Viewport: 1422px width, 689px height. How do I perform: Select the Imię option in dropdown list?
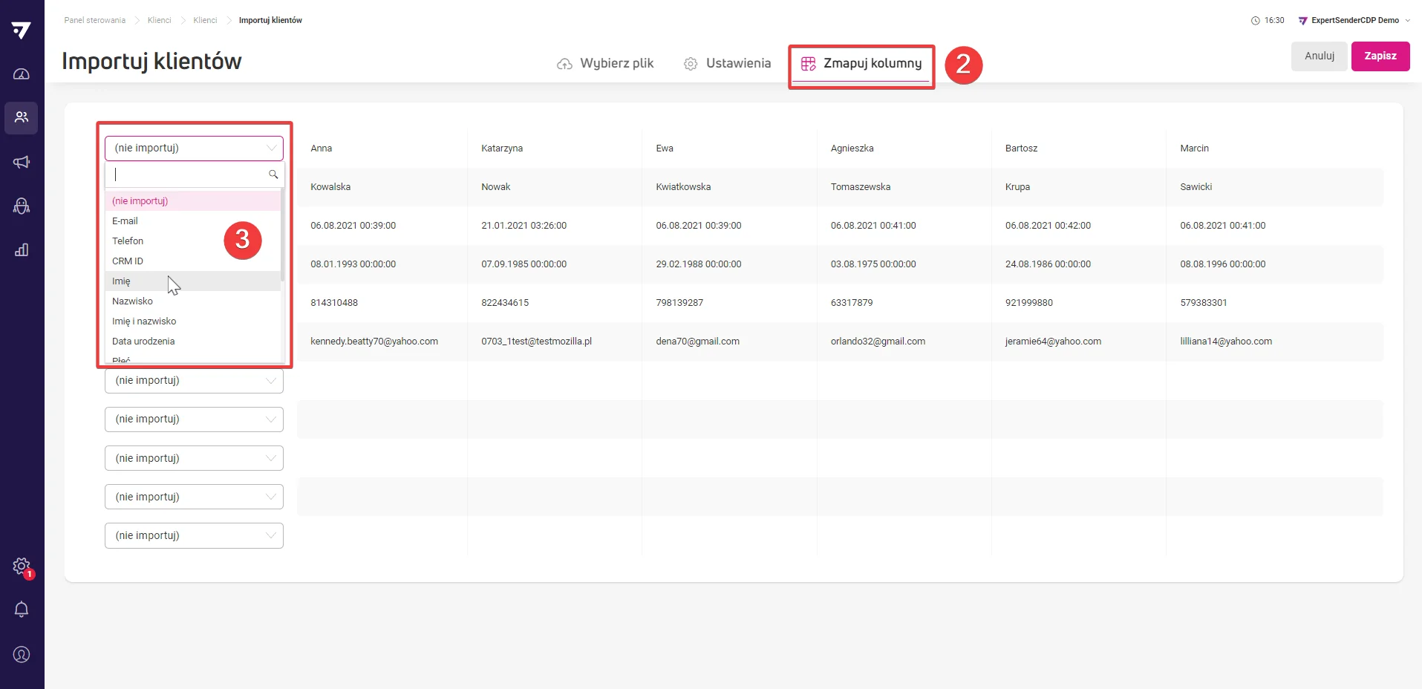tap(121, 281)
